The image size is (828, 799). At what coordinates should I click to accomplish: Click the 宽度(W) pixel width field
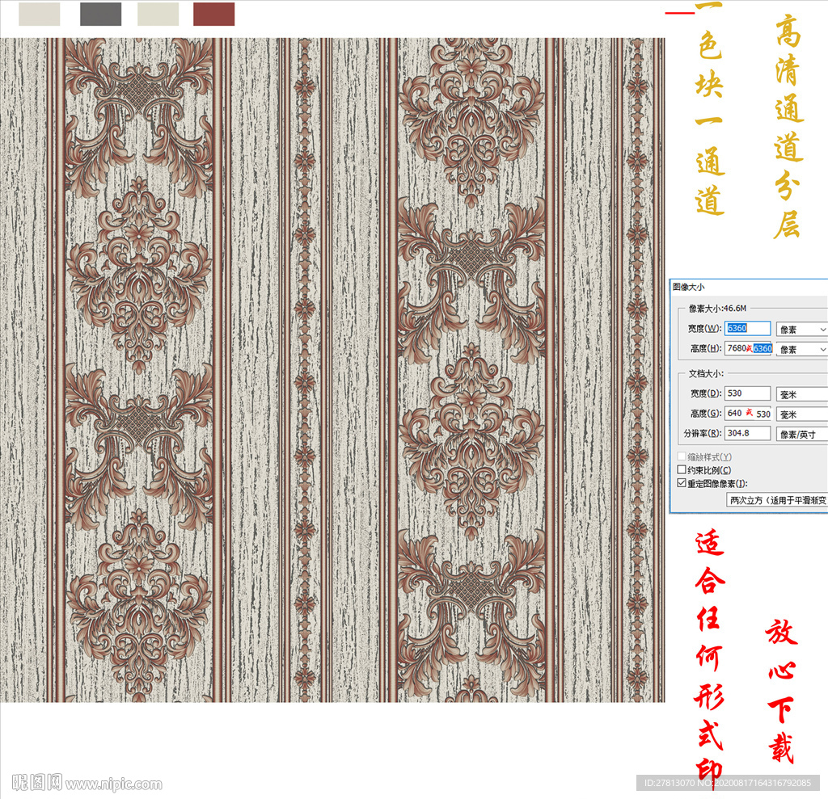point(748,328)
